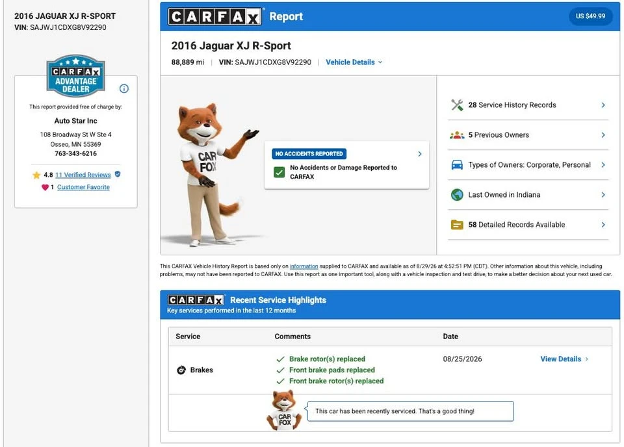Click the 88,889 mi mileage text

(x=188, y=62)
